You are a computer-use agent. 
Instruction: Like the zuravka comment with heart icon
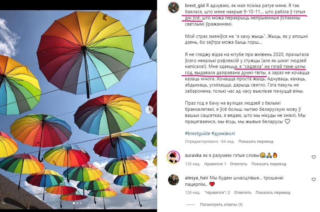(x=314, y=157)
